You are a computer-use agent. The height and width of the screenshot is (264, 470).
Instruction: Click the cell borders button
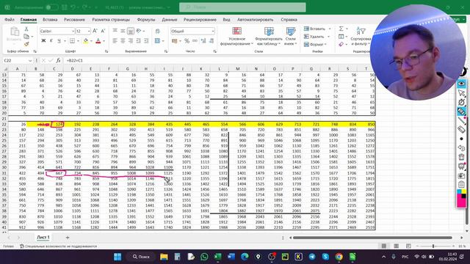(72, 41)
